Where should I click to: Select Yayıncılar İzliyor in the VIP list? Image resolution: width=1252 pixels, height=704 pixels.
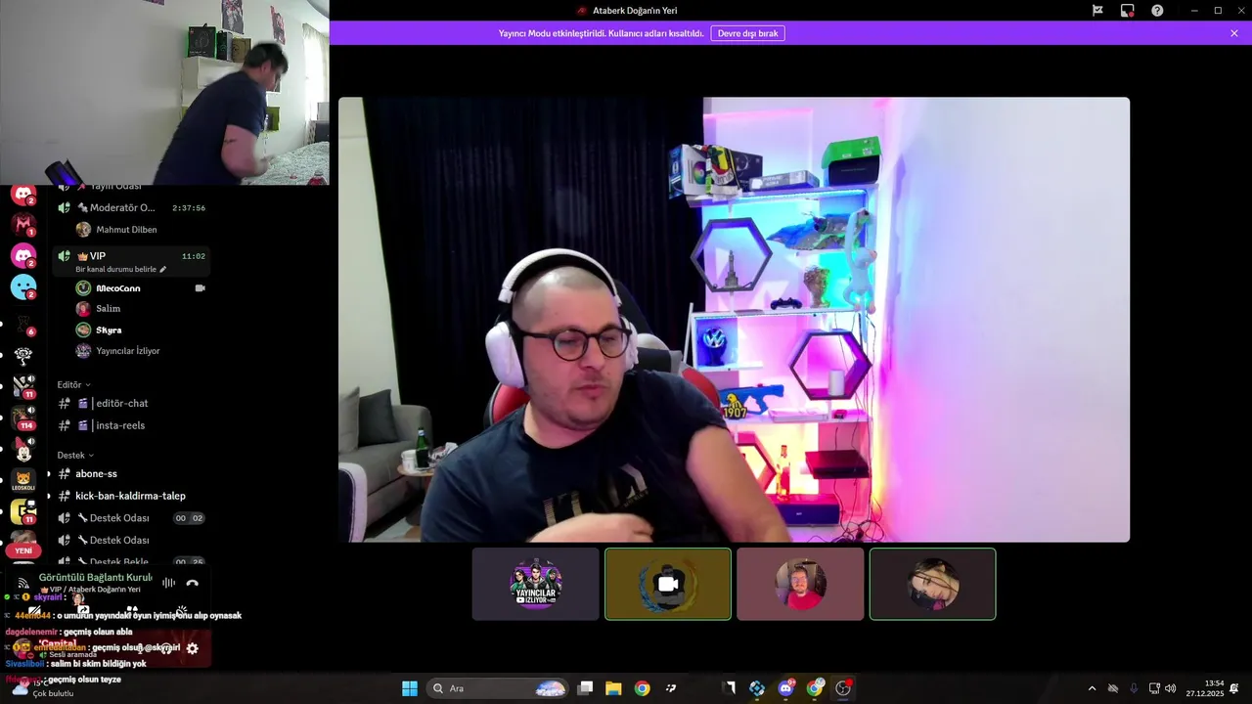click(127, 351)
